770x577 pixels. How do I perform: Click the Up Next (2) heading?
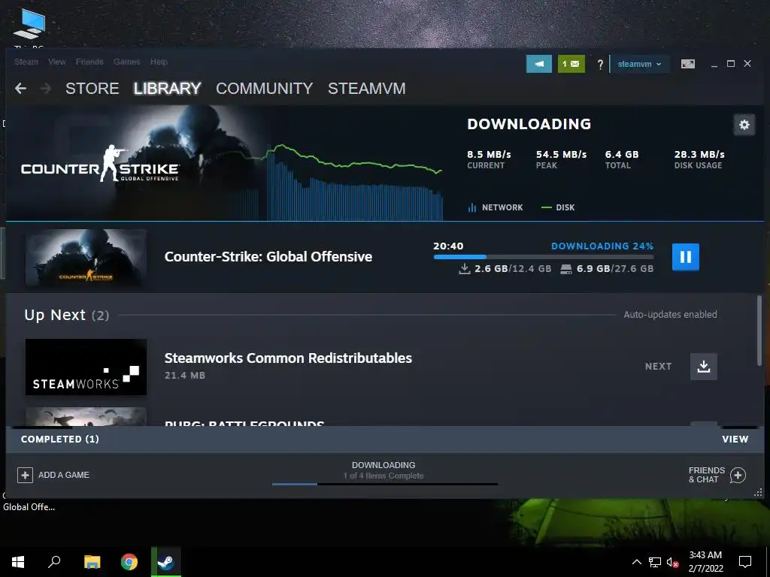point(67,315)
